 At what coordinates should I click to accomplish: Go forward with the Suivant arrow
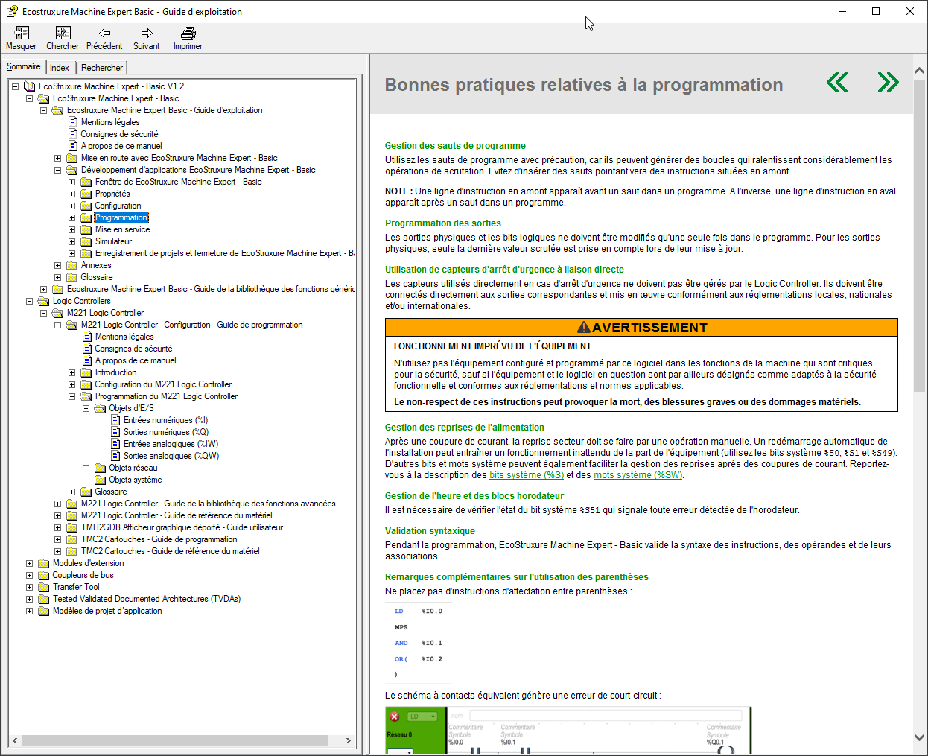[x=147, y=34]
